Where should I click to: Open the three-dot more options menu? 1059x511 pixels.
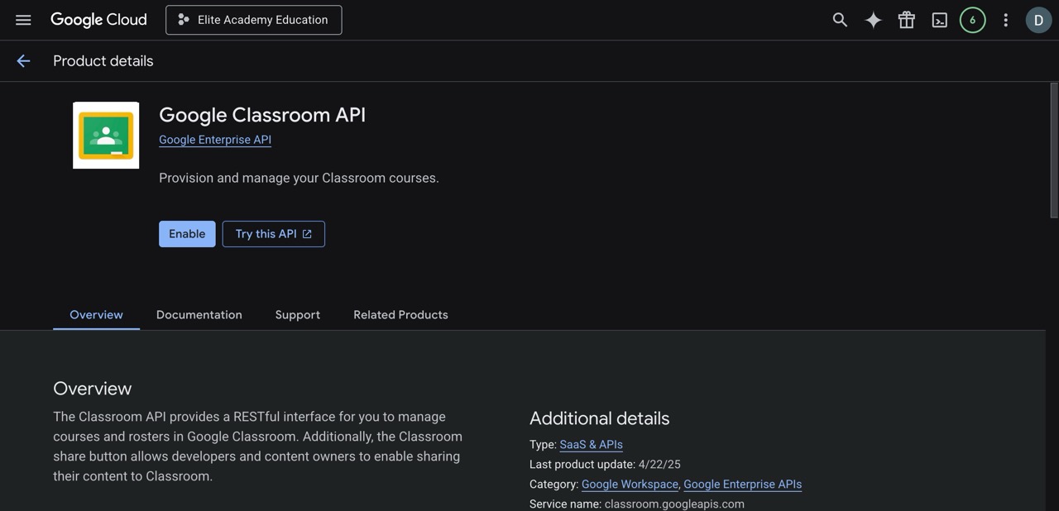click(1004, 19)
